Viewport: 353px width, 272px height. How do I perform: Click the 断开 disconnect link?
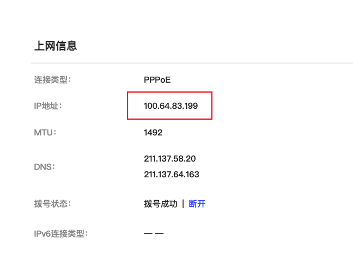pyautogui.click(x=197, y=204)
